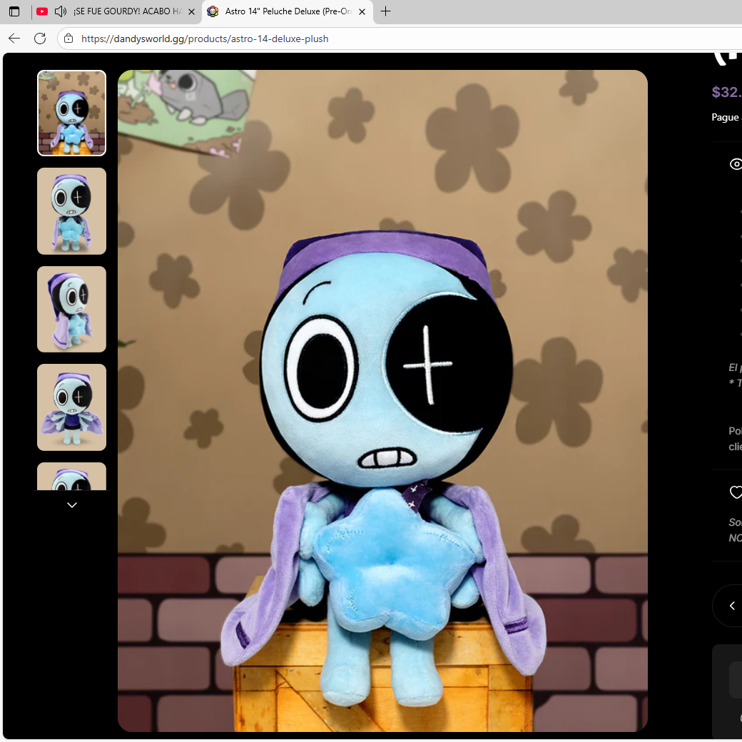Open the tab actions menu icon

(x=14, y=11)
